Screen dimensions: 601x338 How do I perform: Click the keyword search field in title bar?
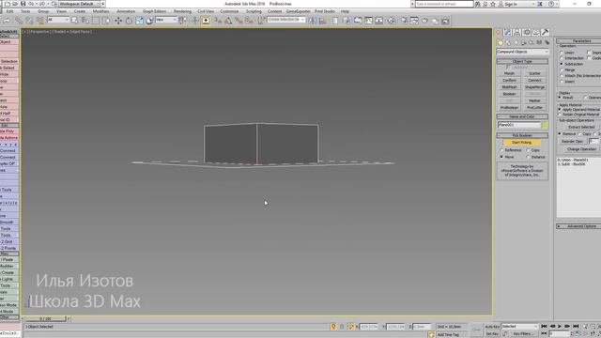(444, 4)
